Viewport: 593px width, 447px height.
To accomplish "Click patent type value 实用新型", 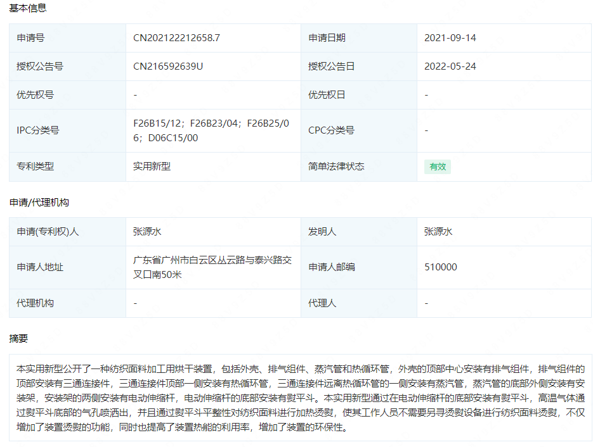I will (x=152, y=167).
